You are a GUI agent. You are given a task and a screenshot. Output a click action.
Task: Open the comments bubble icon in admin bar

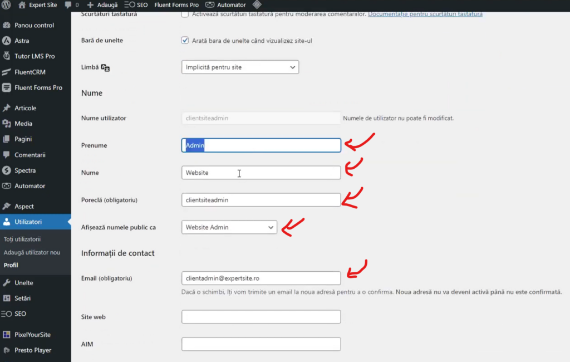(x=68, y=5)
